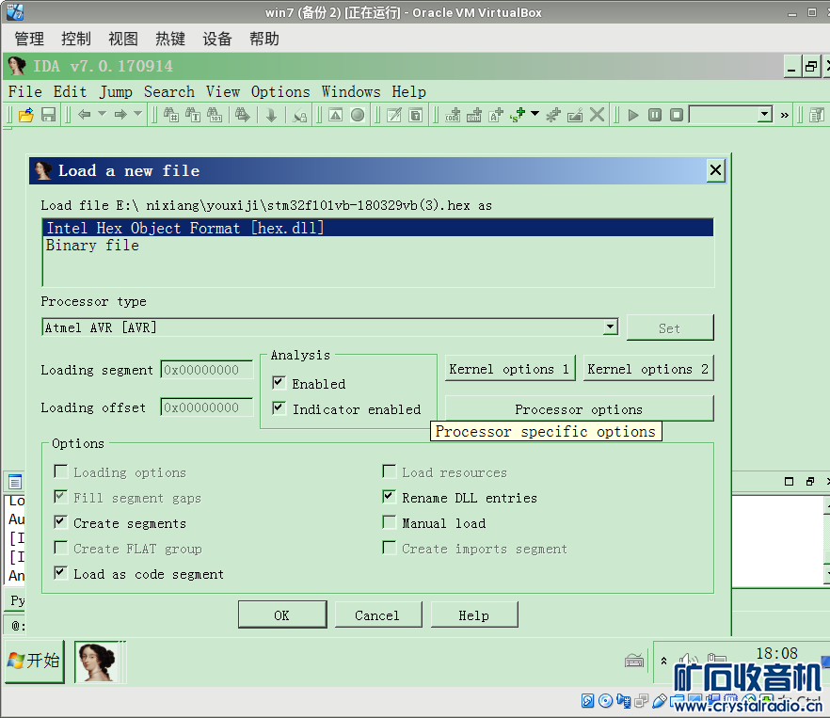Screen dimensions: 830x718
Task: Click the pencil edit notepad toolbar icon
Action: tap(393, 115)
